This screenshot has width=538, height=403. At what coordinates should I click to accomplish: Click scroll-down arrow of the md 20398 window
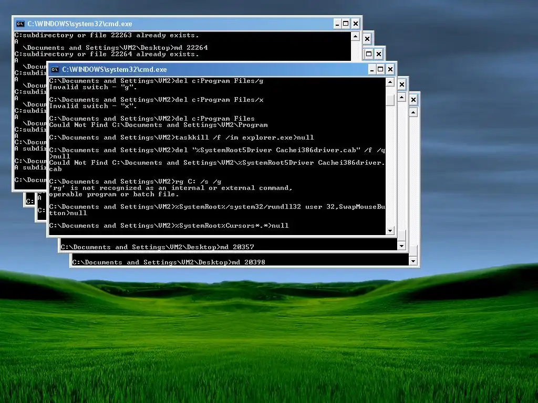[x=413, y=261]
